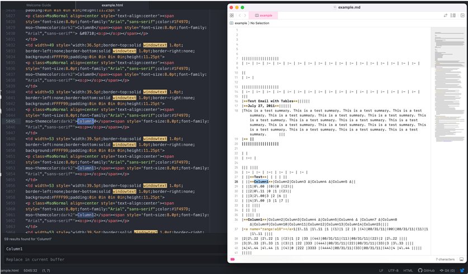Open the pink example tab in Xcode
Viewport: 468px width, 274px height.
[x=263, y=16]
